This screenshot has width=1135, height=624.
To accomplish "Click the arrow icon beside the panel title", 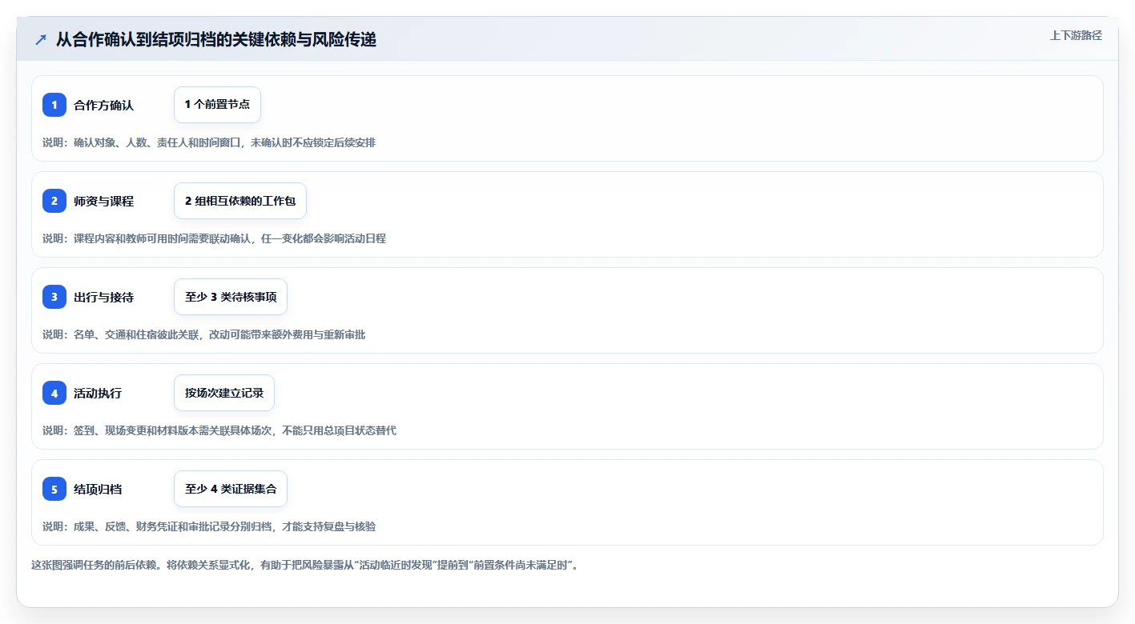I will (x=41, y=39).
